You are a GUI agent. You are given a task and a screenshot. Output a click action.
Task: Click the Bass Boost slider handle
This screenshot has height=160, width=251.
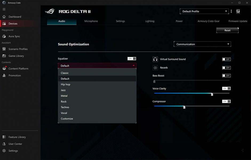(154, 81)
